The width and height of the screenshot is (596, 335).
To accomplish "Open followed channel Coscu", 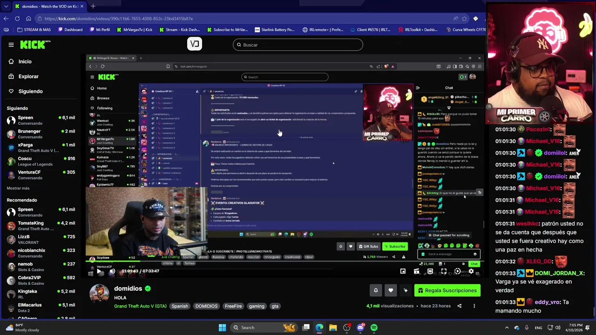I will tap(41, 161).
